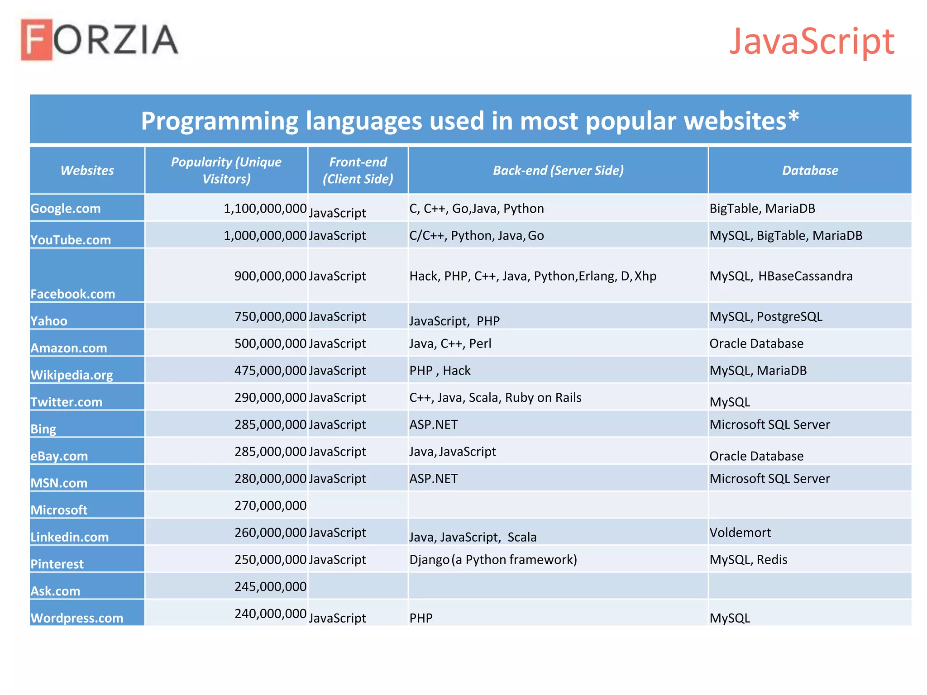Click 'Microsoft SQL Server' in Bing row
Image resolution: width=927 pixels, height=695 pixels.
(770, 425)
